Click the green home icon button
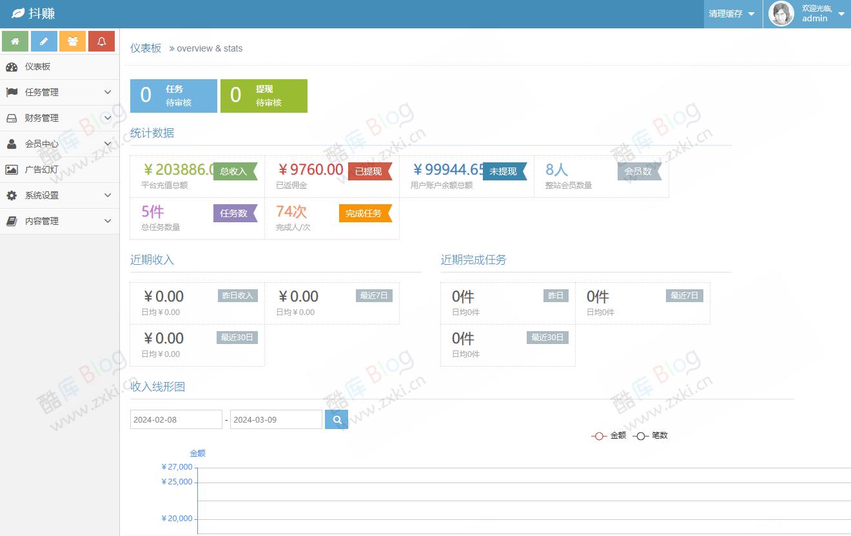 (15, 41)
